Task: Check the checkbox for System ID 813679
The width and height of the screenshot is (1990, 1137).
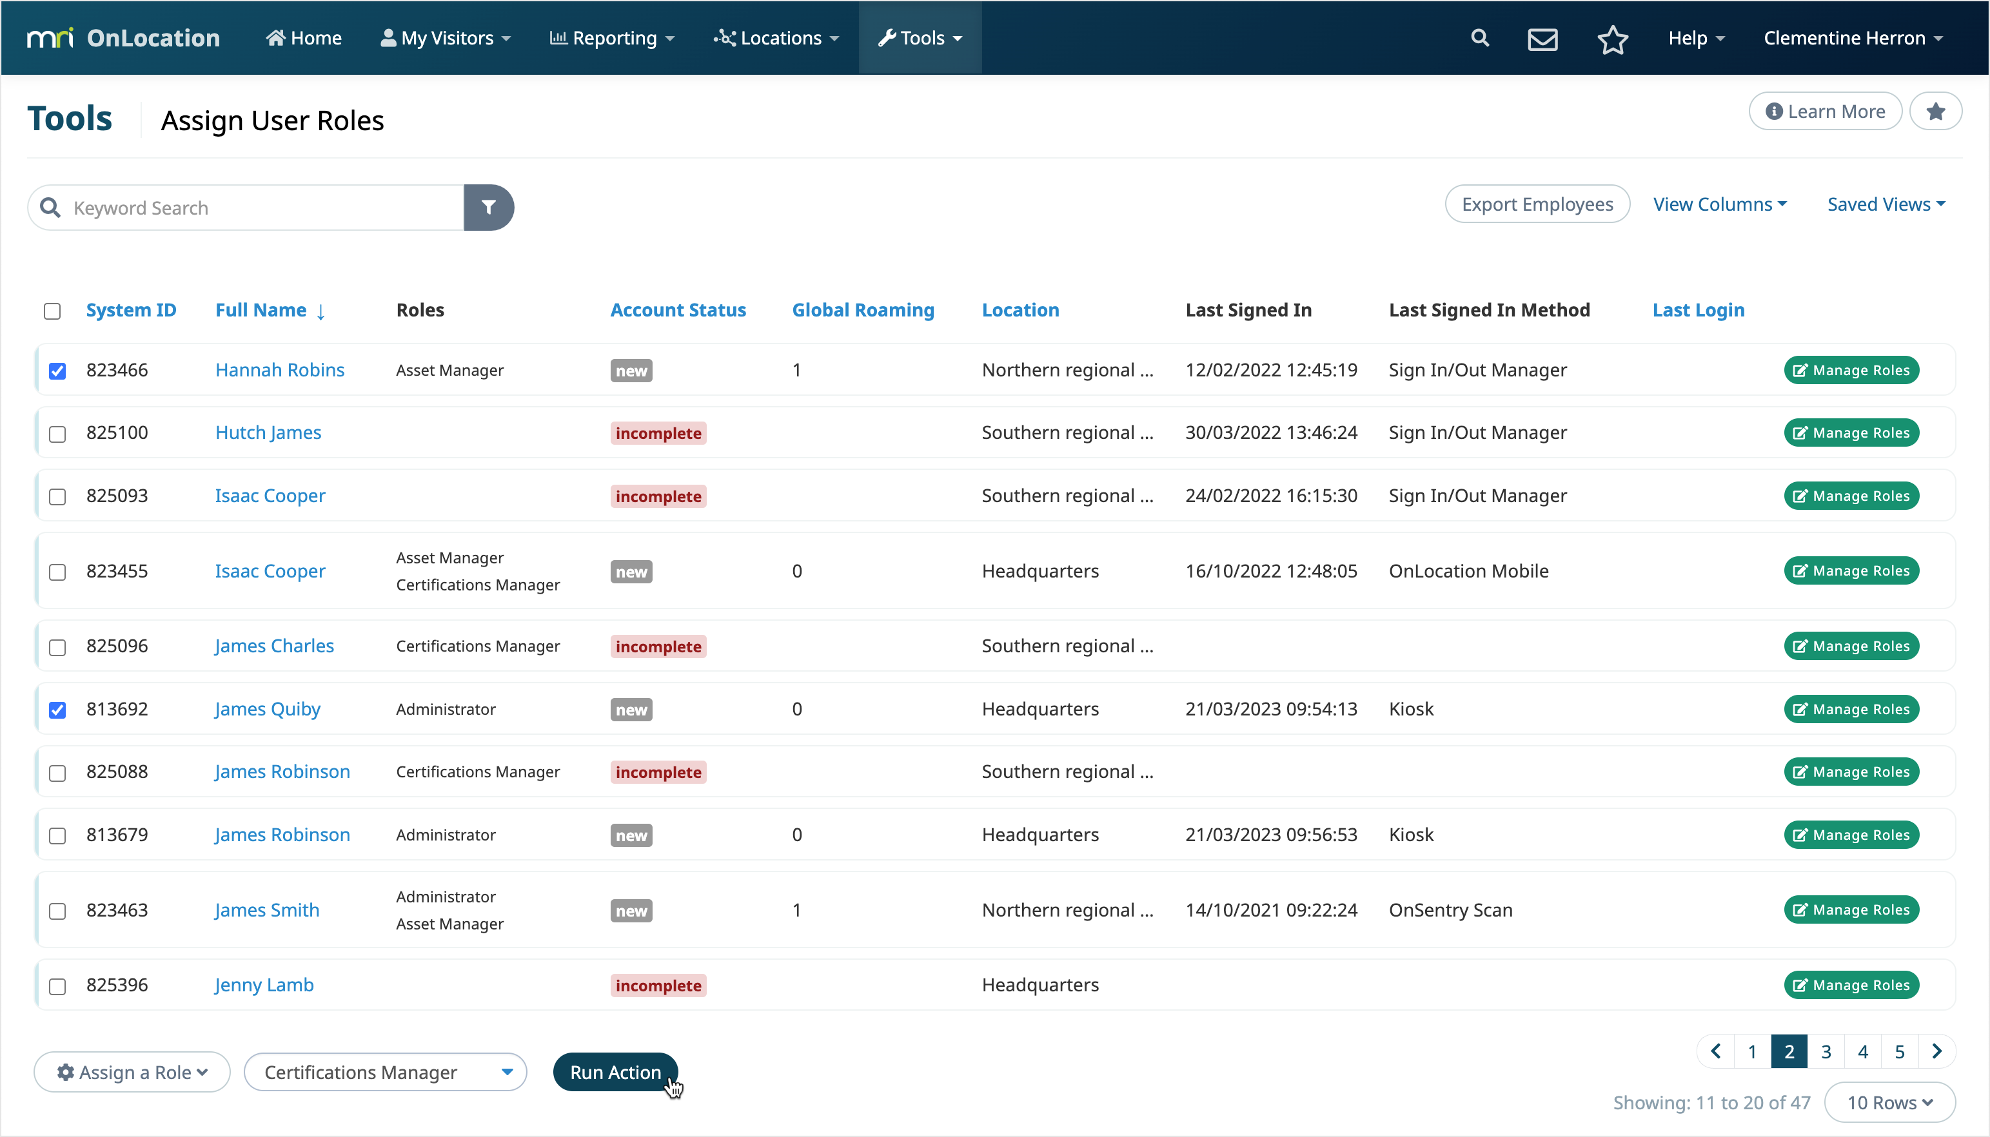Action: pyautogui.click(x=57, y=835)
